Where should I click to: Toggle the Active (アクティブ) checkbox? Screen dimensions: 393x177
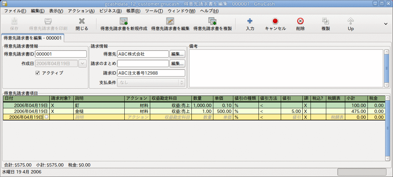click(38, 73)
